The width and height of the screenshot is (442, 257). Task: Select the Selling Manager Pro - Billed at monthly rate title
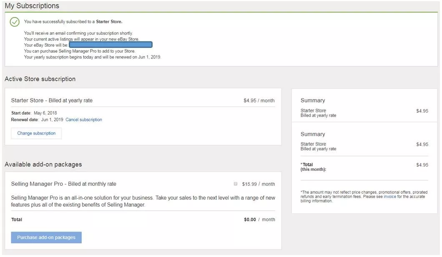coord(63,184)
